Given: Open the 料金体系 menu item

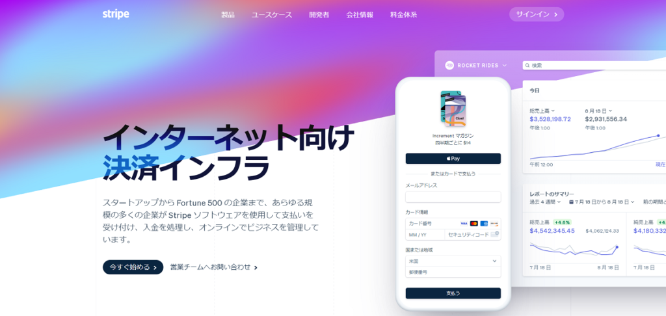Looking at the screenshot, I should tap(403, 14).
